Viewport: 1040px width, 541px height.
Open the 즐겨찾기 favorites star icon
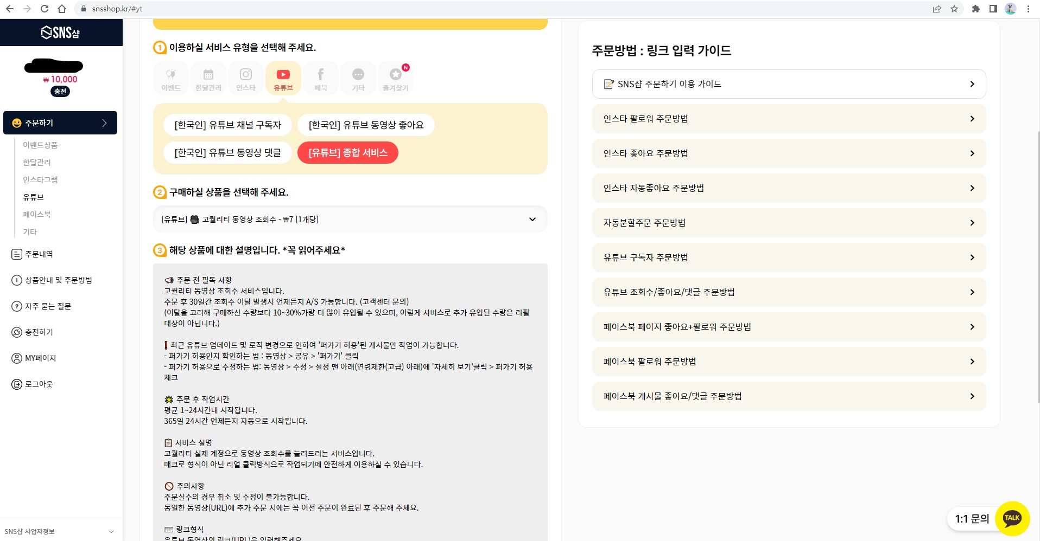tap(396, 79)
